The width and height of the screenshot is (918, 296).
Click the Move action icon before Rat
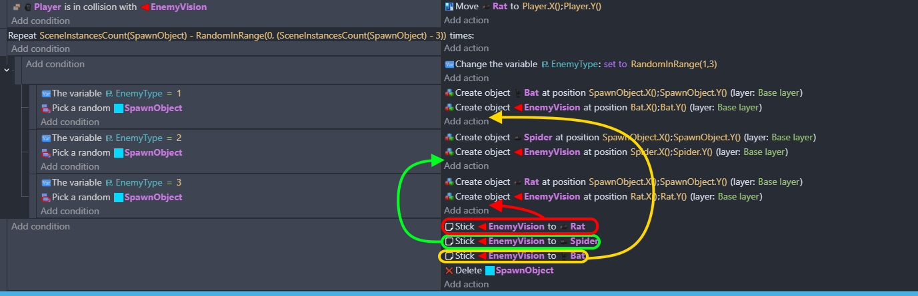click(449, 6)
